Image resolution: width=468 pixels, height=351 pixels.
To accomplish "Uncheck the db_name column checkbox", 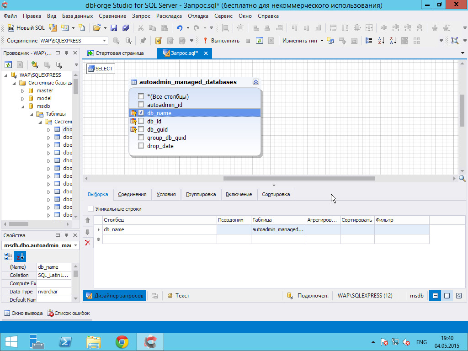I will [141, 113].
